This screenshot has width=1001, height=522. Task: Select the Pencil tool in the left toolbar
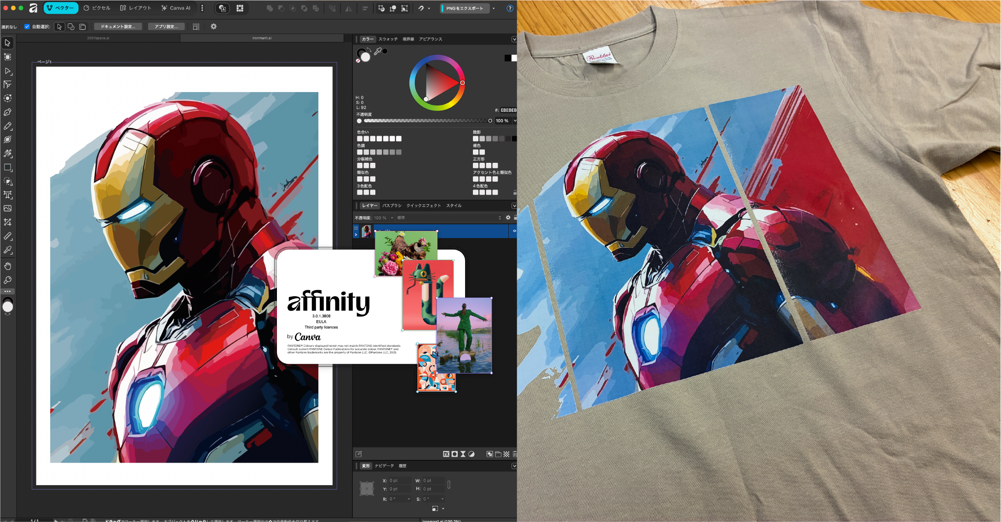coord(8,126)
